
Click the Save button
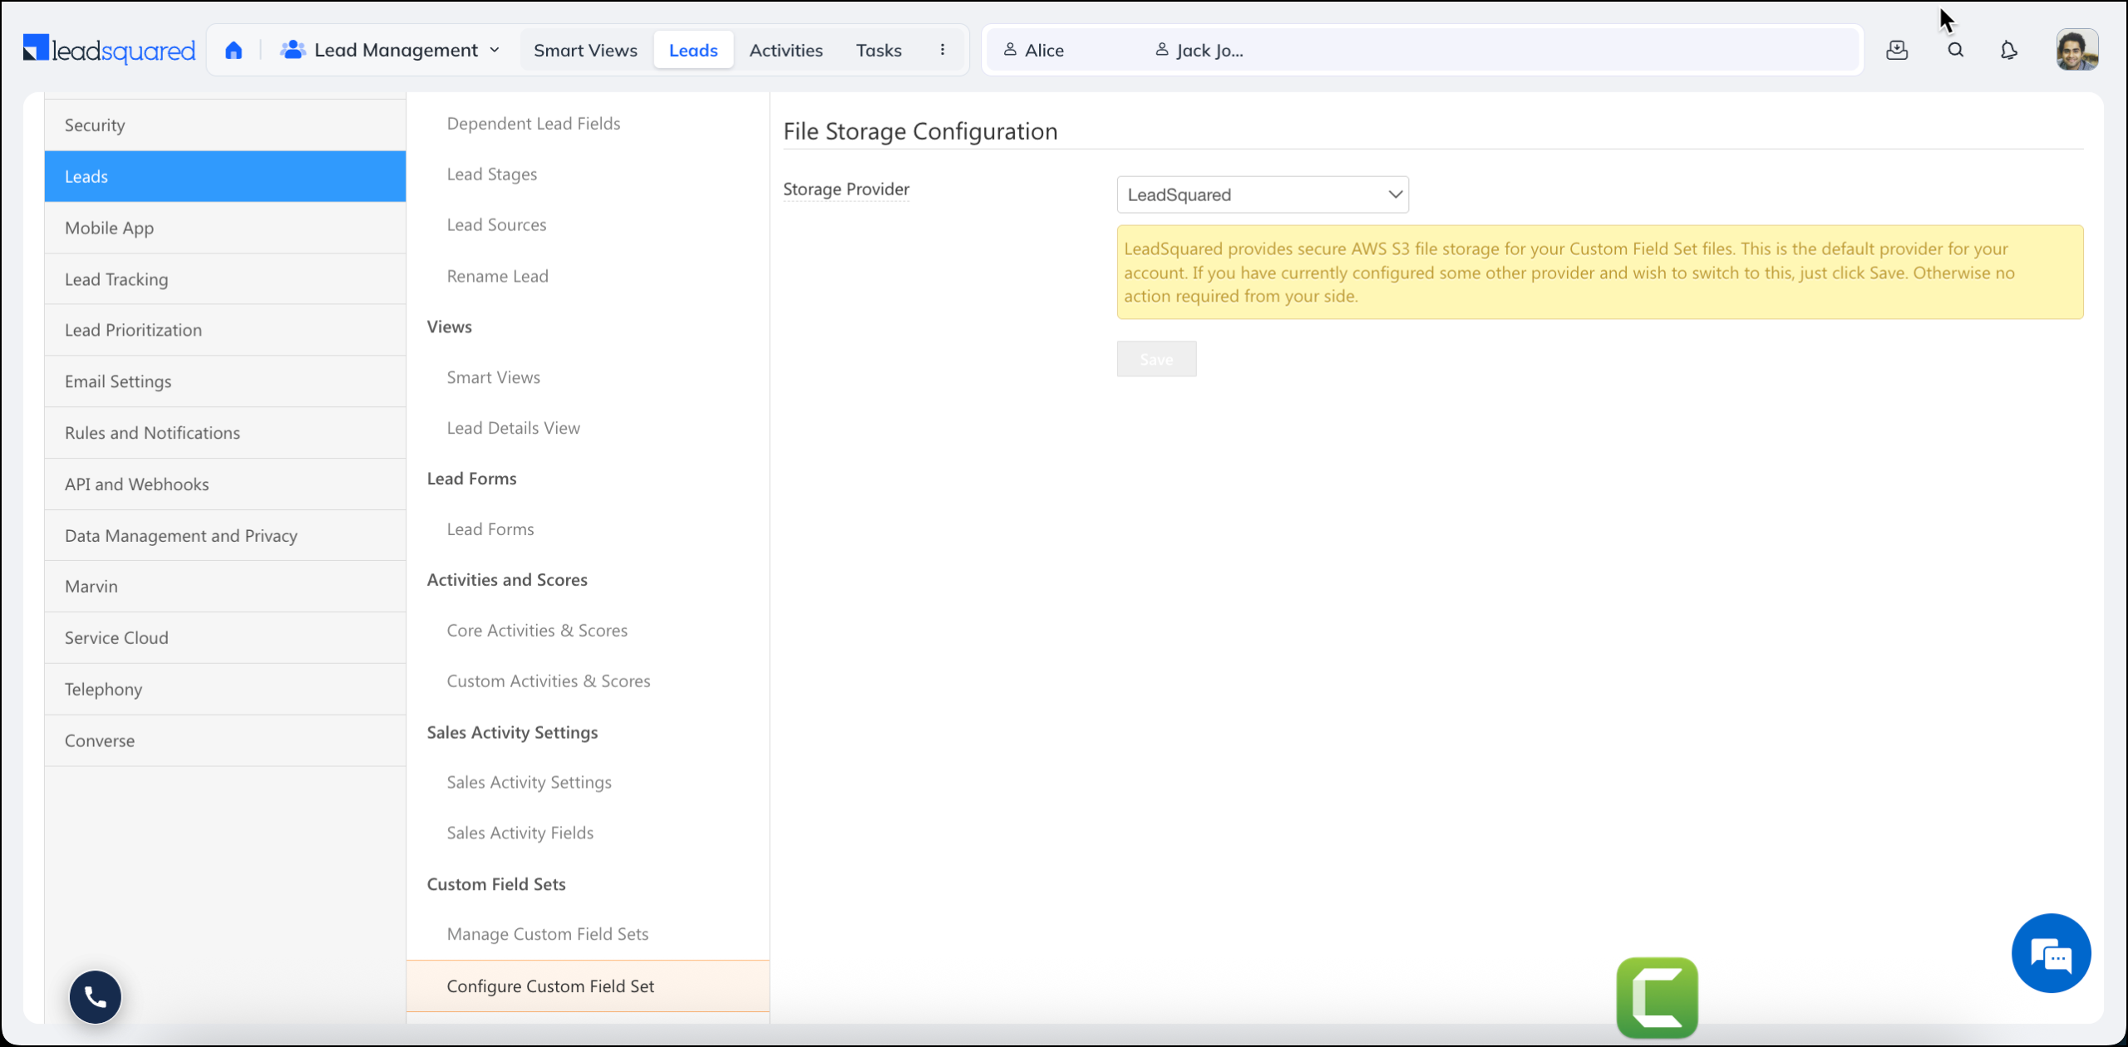tap(1156, 358)
